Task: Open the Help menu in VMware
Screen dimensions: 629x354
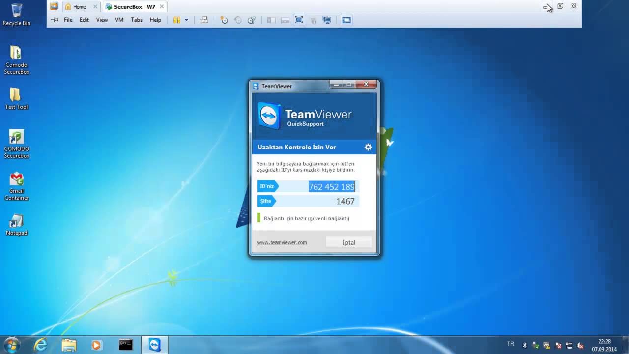Action: coord(155,20)
